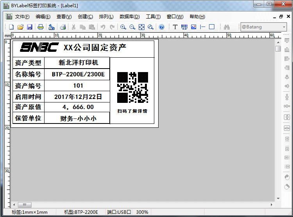Select the caption 扫码了解详情
This screenshot has width=293, height=217.
point(132,111)
